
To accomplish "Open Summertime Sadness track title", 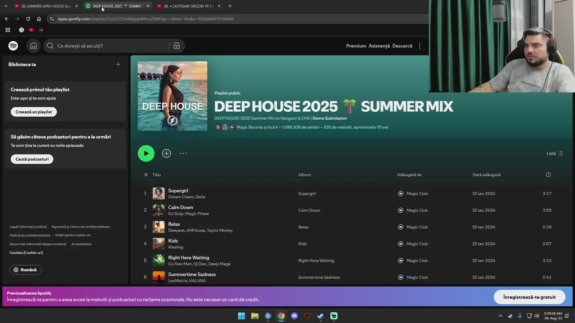I will point(192,274).
